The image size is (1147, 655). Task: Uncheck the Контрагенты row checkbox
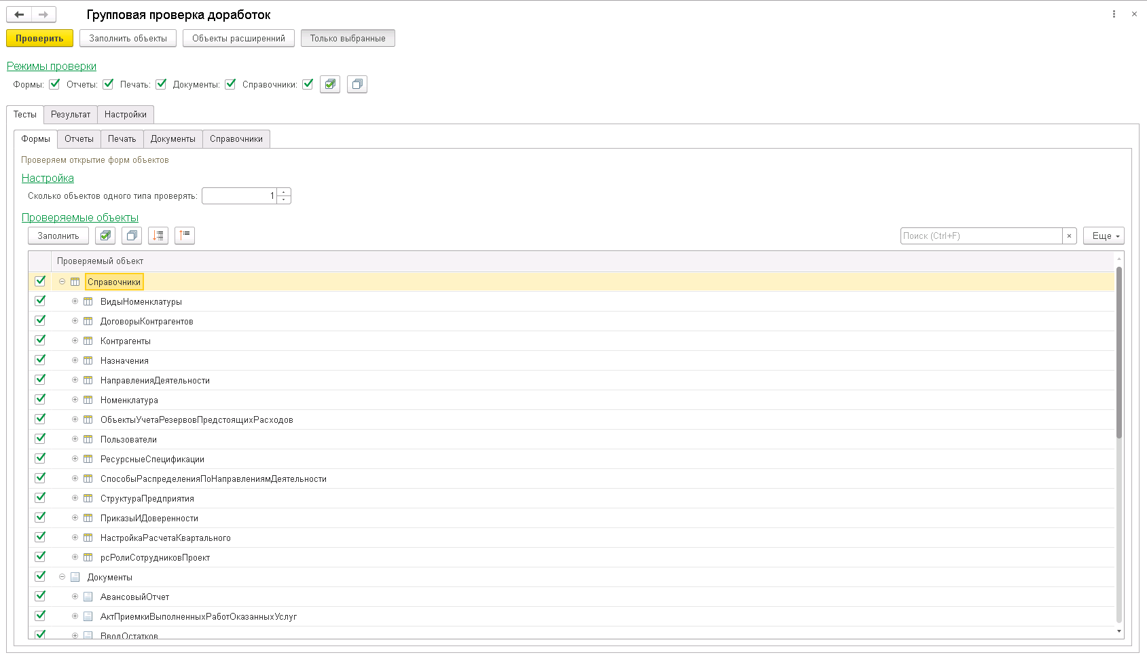(40, 340)
